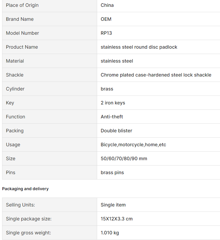
Task: Click the package size '15X12X3.3 cm'
Action: point(117,219)
